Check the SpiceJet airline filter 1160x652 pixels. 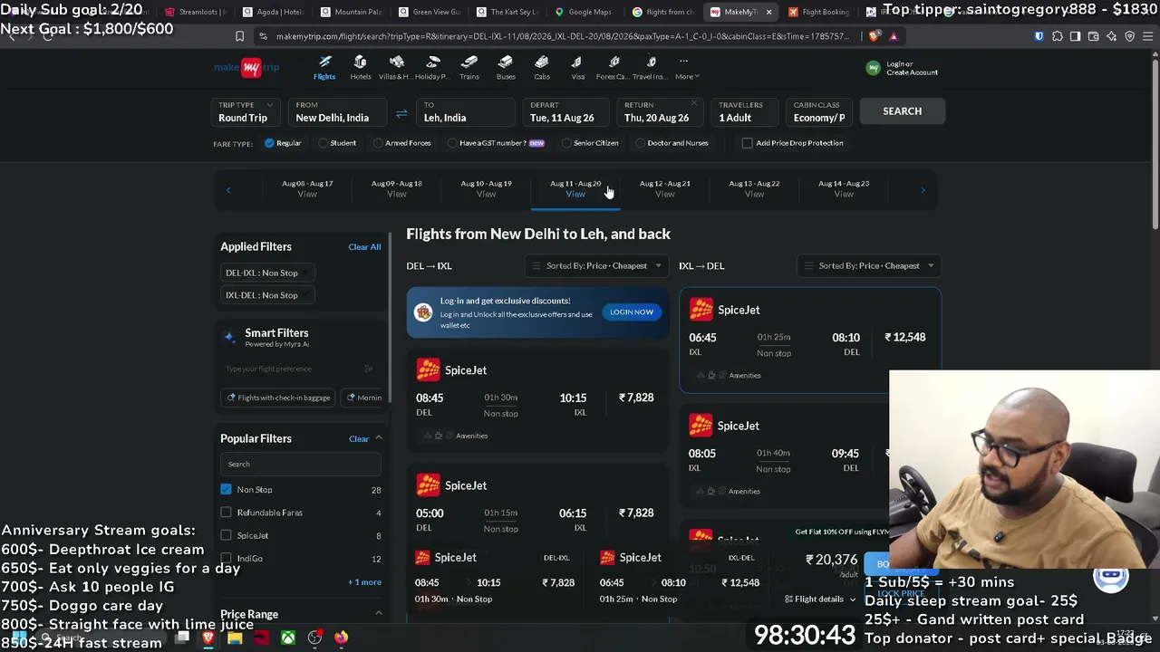point(226,535)
